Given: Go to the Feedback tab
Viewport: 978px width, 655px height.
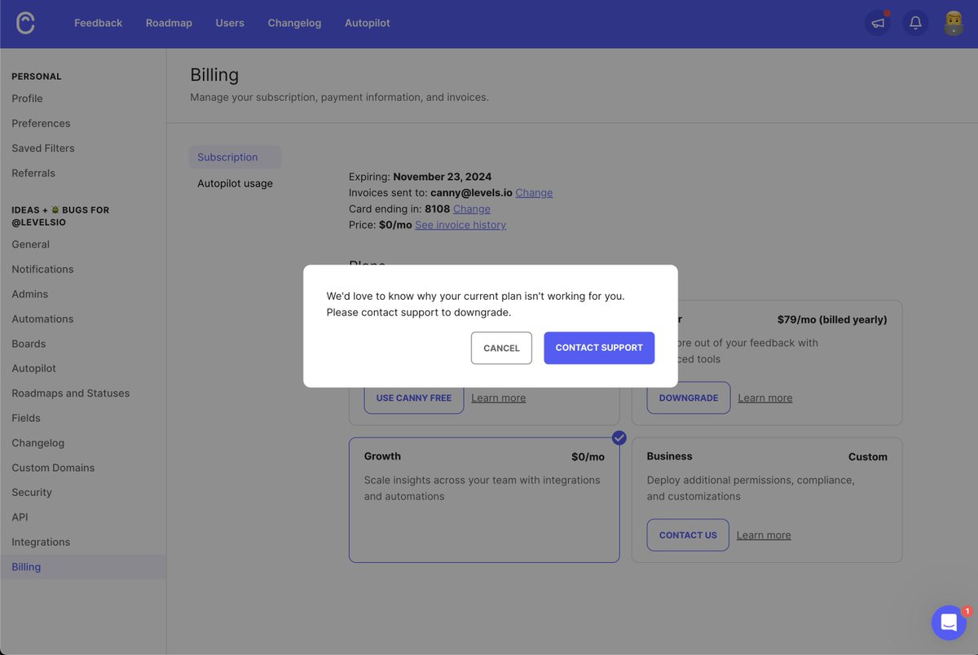Looking at the screenshot, I should click(98, 23).
